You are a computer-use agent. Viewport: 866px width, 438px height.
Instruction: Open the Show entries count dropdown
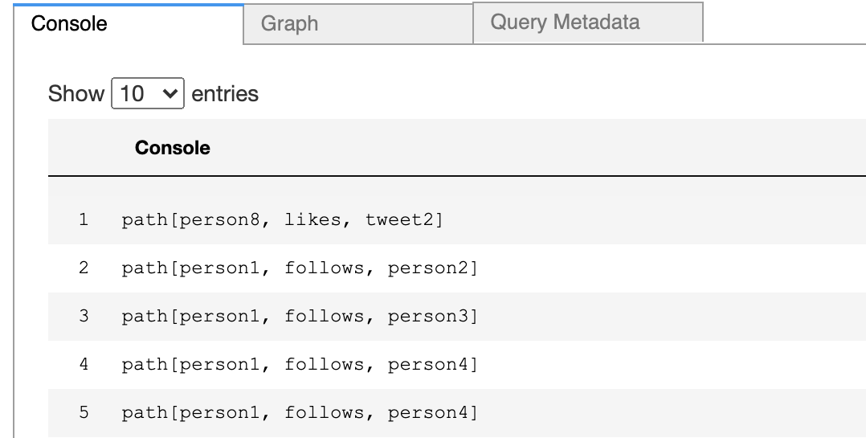pos(148,93)
